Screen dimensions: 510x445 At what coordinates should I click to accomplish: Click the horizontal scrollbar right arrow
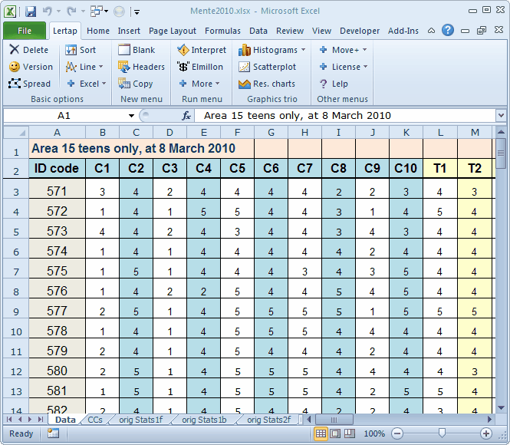point(489,420)
